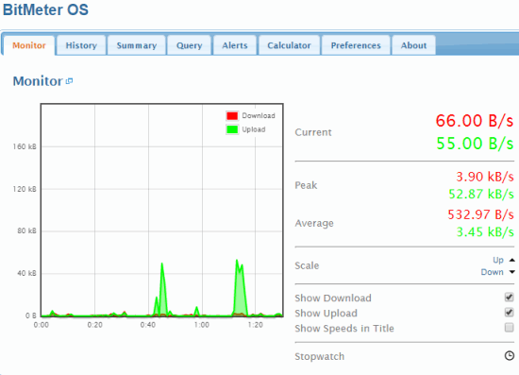Click the Up scale link
The height and width of the screenshot is (375, 519).
498,260
